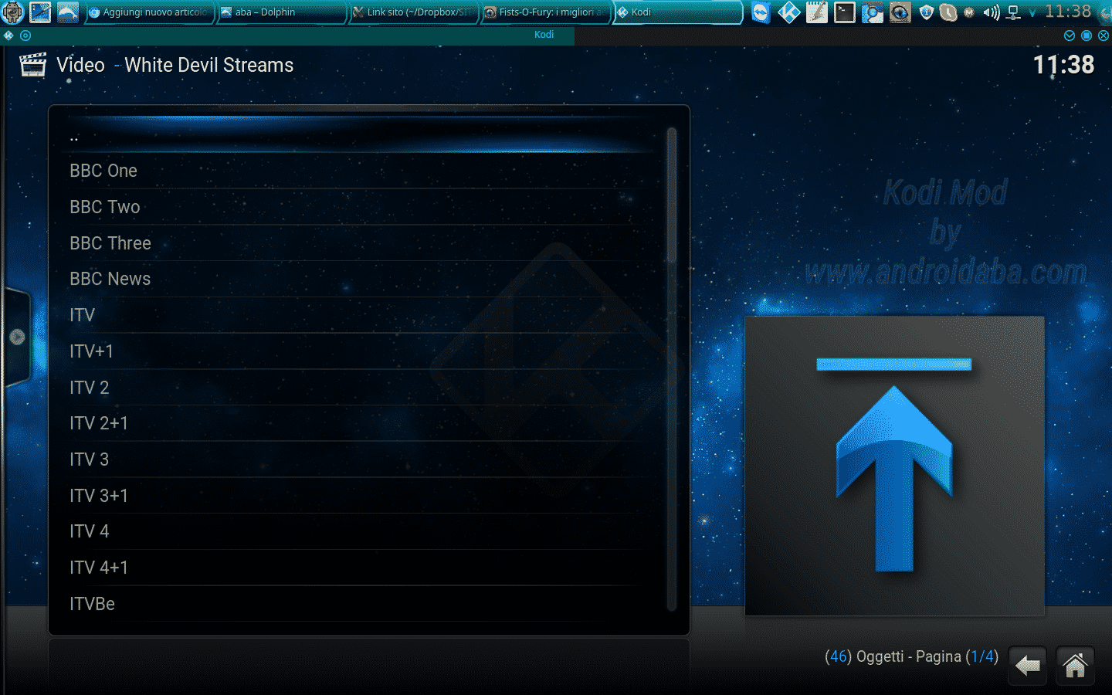Open the side menu arrow tab
The height and width of the screenshot is (695, 1112).
pos(17,337)
